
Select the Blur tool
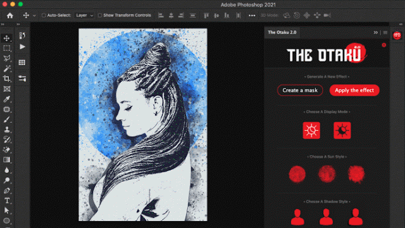7,170
